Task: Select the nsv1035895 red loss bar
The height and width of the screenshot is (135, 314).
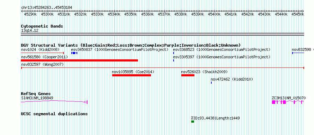Action: pyautogui.click(x=132, y=75)
